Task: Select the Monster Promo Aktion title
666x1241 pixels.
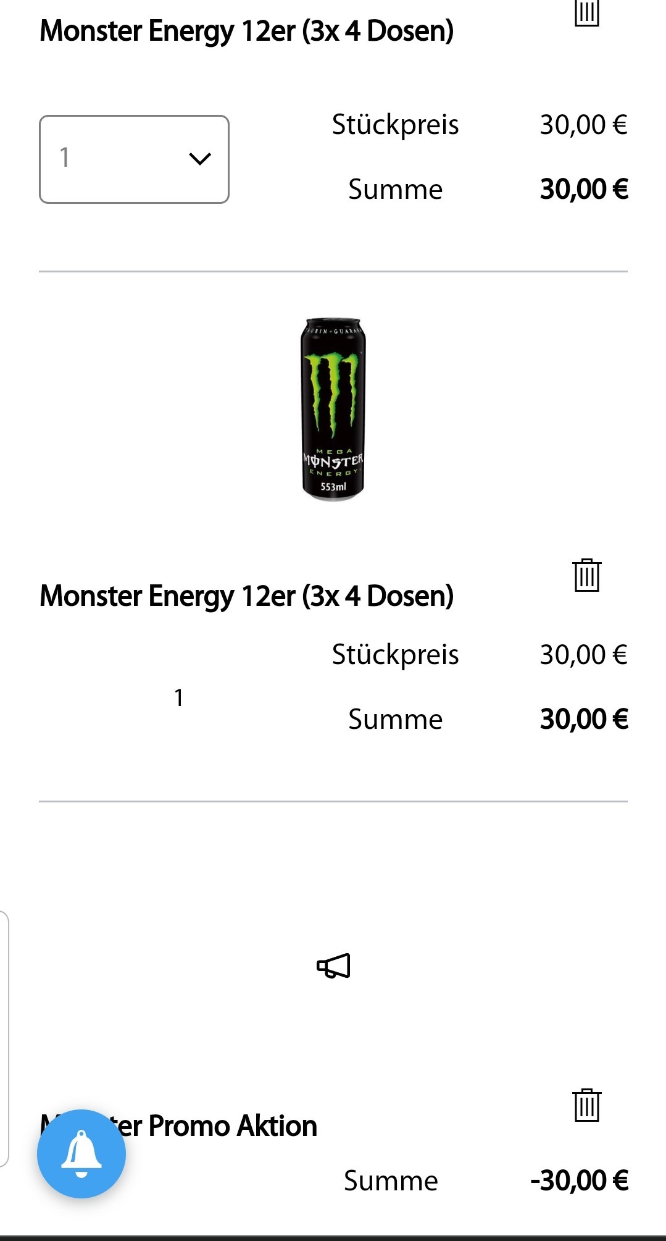Action: (178, 1126)
